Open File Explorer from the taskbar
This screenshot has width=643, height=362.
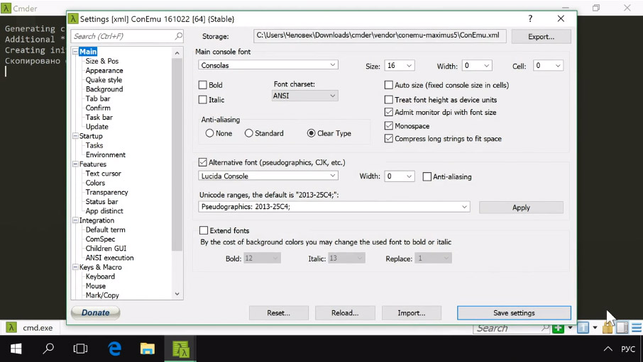147,349
